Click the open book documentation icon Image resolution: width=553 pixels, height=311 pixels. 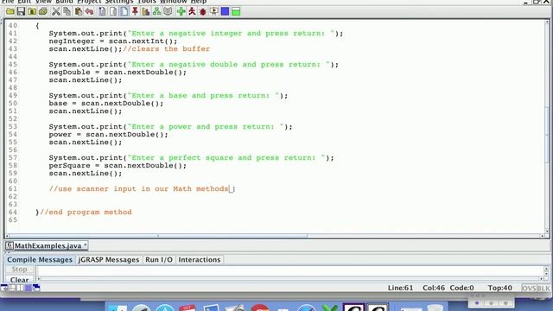[x=168, y=11]
